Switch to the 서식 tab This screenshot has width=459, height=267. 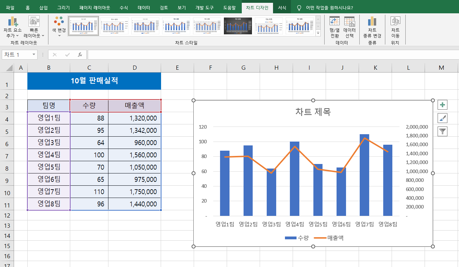pos(282,7)
